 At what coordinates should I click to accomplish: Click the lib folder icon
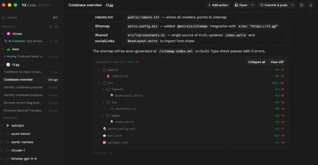pos(108,103)
